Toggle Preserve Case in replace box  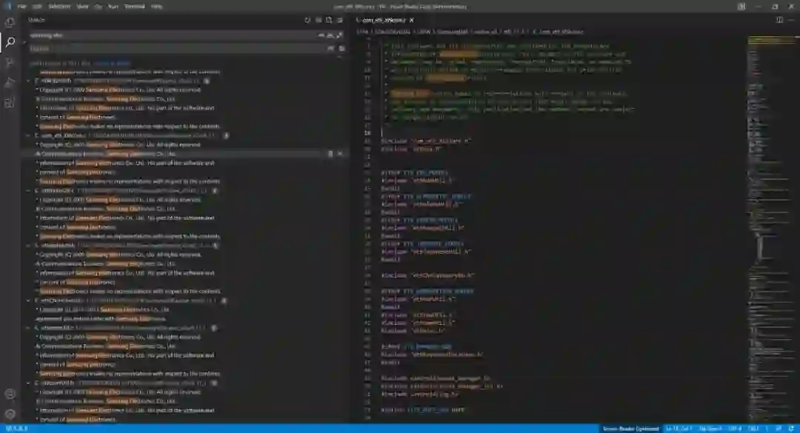(x=330, y=48)
